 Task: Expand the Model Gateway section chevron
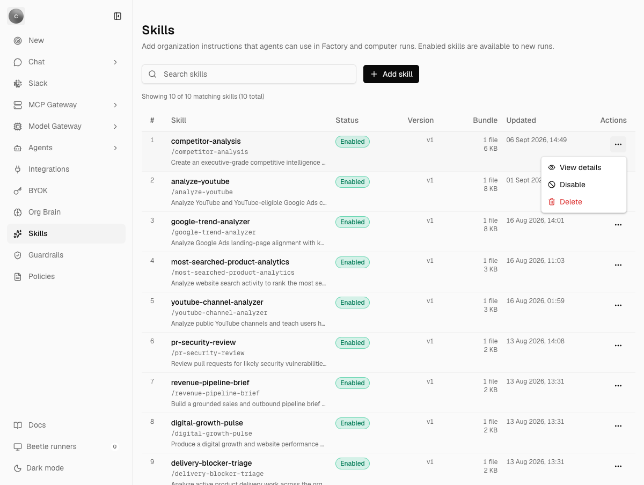(x=115, y=127)
